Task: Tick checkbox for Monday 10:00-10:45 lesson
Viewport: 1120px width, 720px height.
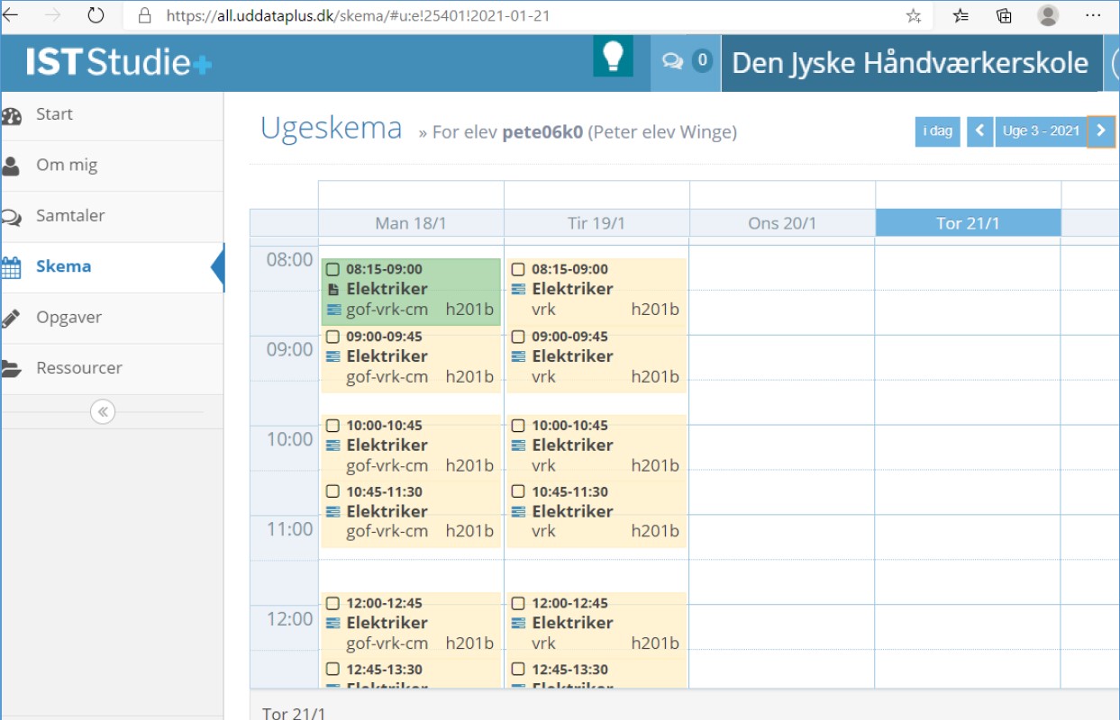Action: 332,426
